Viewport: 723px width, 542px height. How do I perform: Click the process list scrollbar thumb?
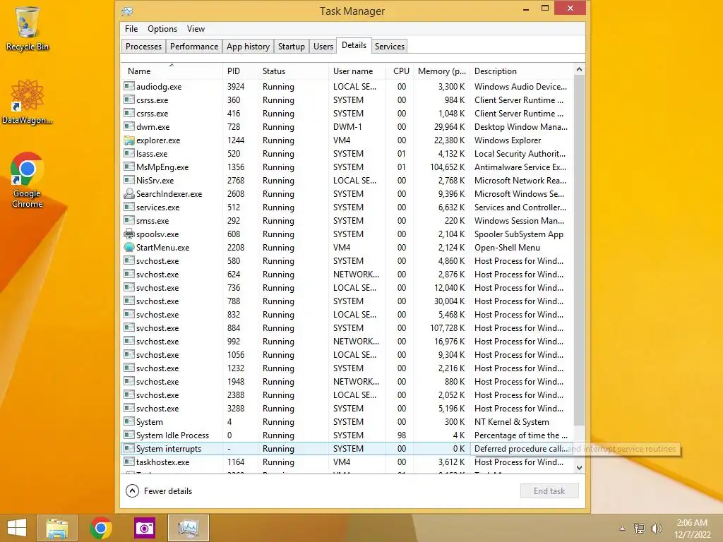coord(579,251)
